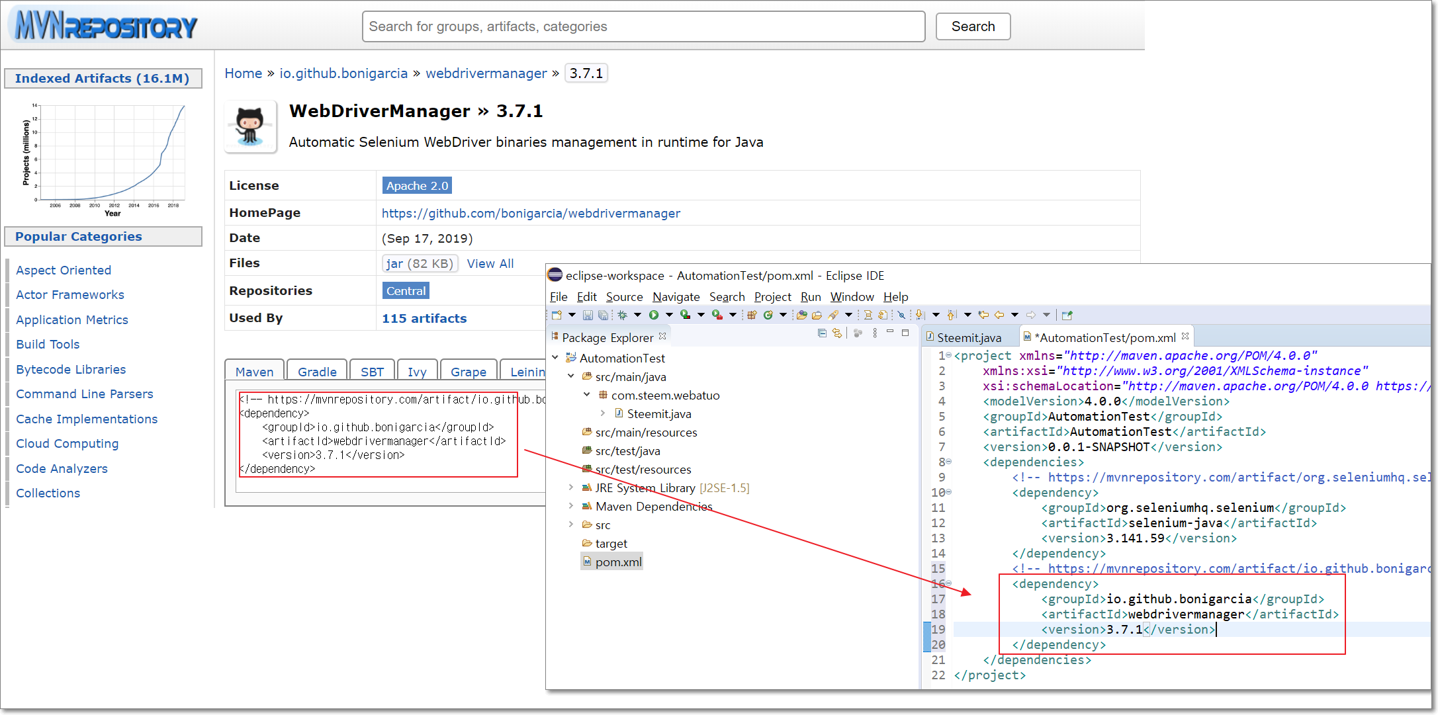
Task: Click the Open Type icon in toolbar
Action: click(801, 315)
